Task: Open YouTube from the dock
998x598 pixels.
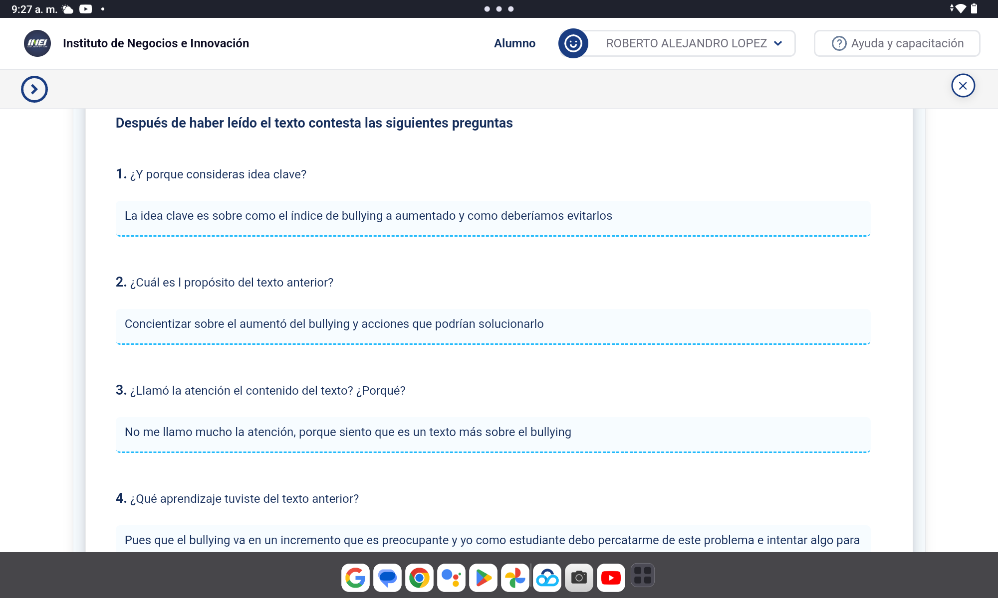Action: click(x=611, y=578)
